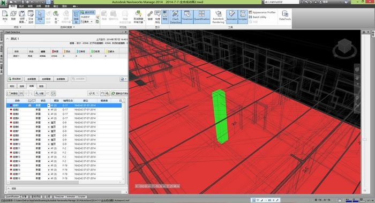375x203 pixels.
Task: Click the 添加测试 button
Action: click(15, 79)
